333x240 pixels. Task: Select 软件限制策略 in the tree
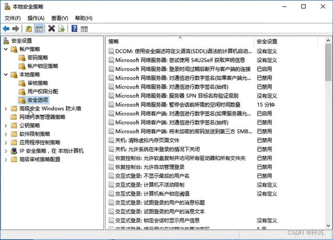(35, 134)
